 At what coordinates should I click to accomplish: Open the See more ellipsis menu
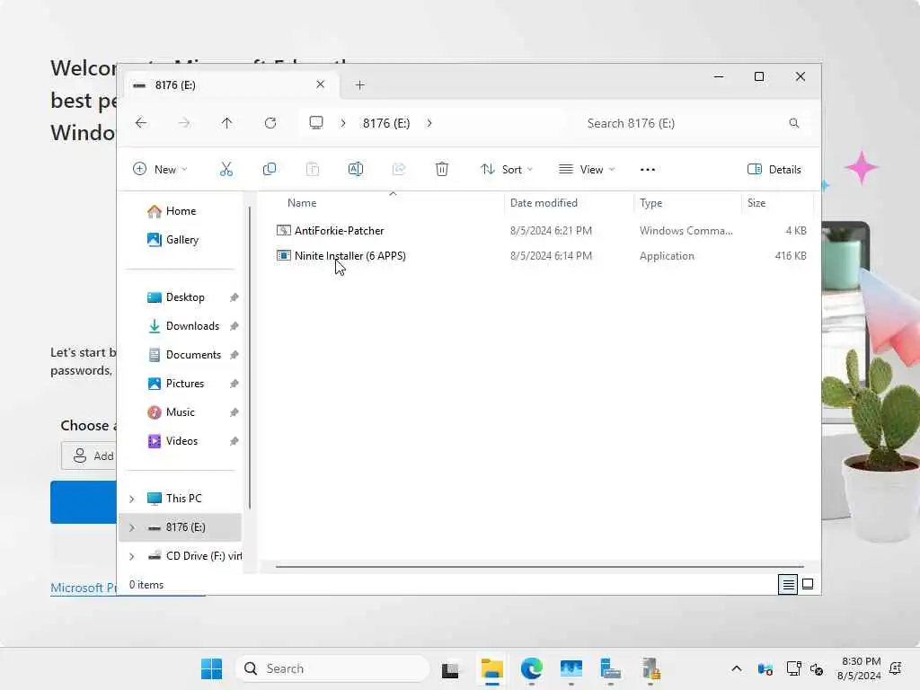[x=648, y=170]
